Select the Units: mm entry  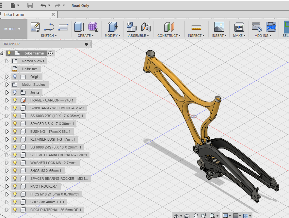pyautogui.click(x=26, y=69)
